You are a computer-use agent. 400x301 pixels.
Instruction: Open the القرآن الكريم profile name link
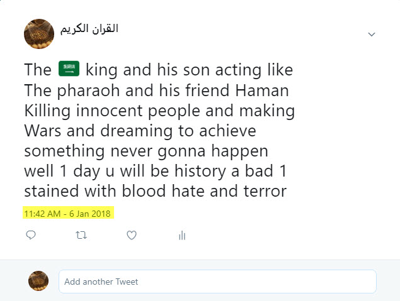click(89, 29)
